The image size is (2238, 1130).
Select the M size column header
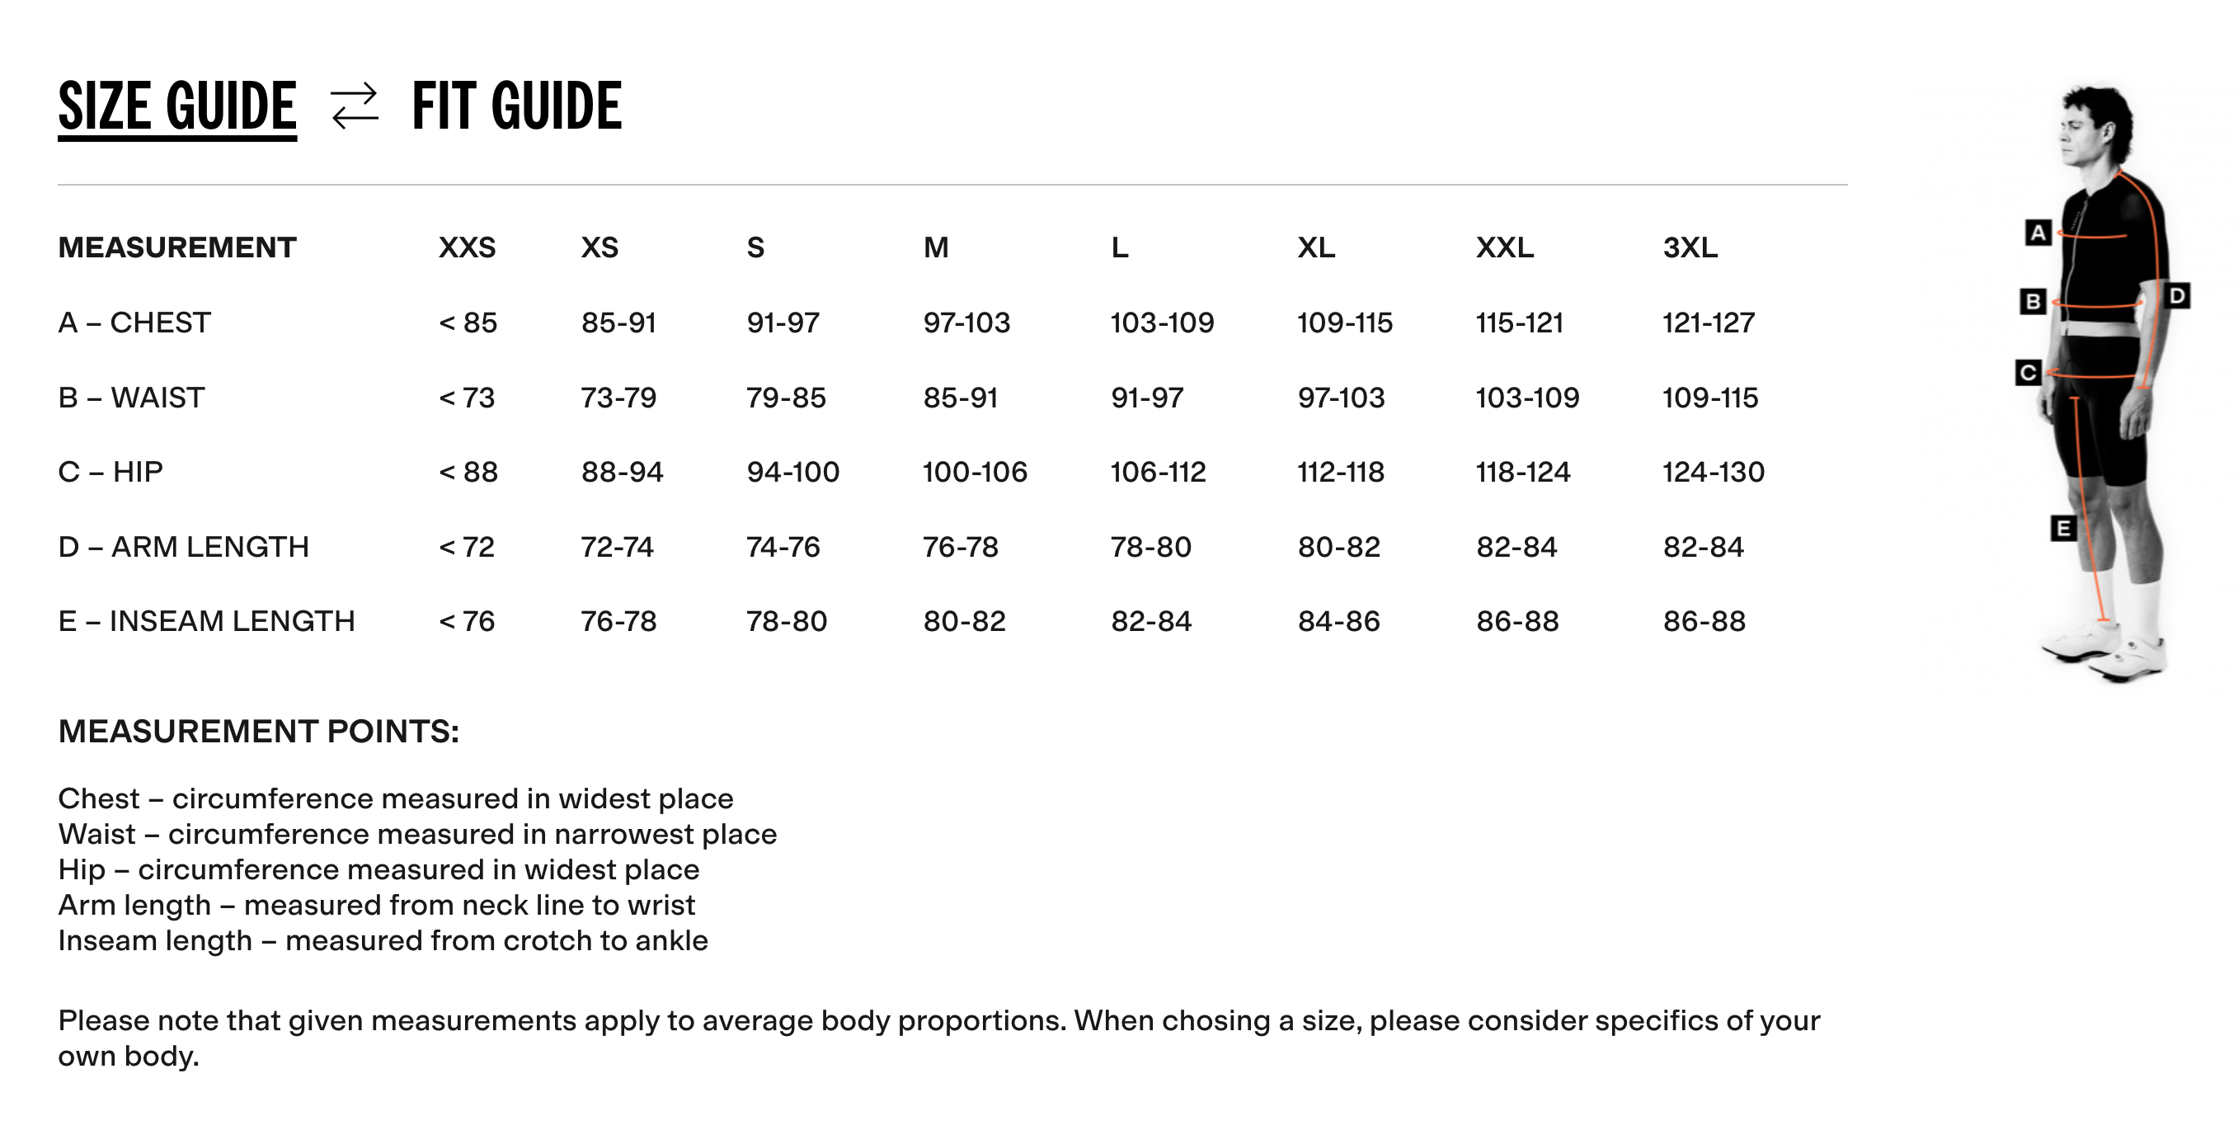(936, 247)
